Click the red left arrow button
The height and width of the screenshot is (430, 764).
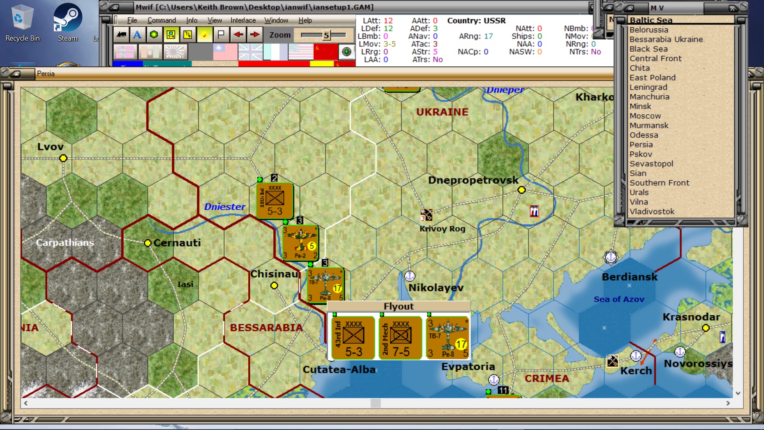(x=238, y=35)
